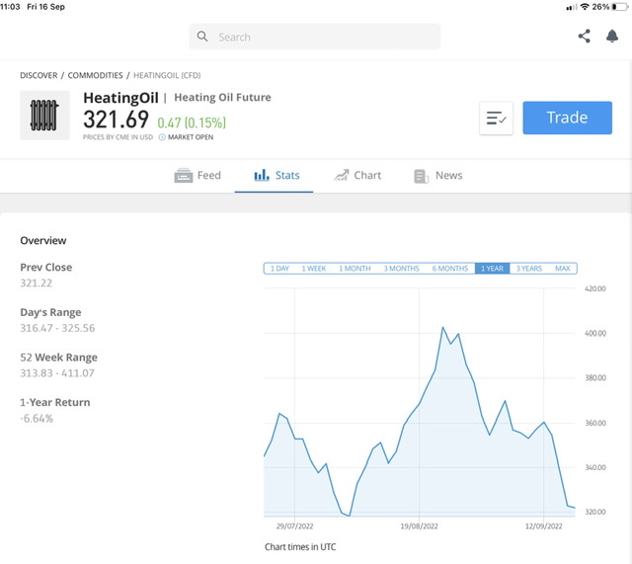Select the 1 DAY chart range
The height and width of the screenshot is (564, 632).
[x=278, y=269]
